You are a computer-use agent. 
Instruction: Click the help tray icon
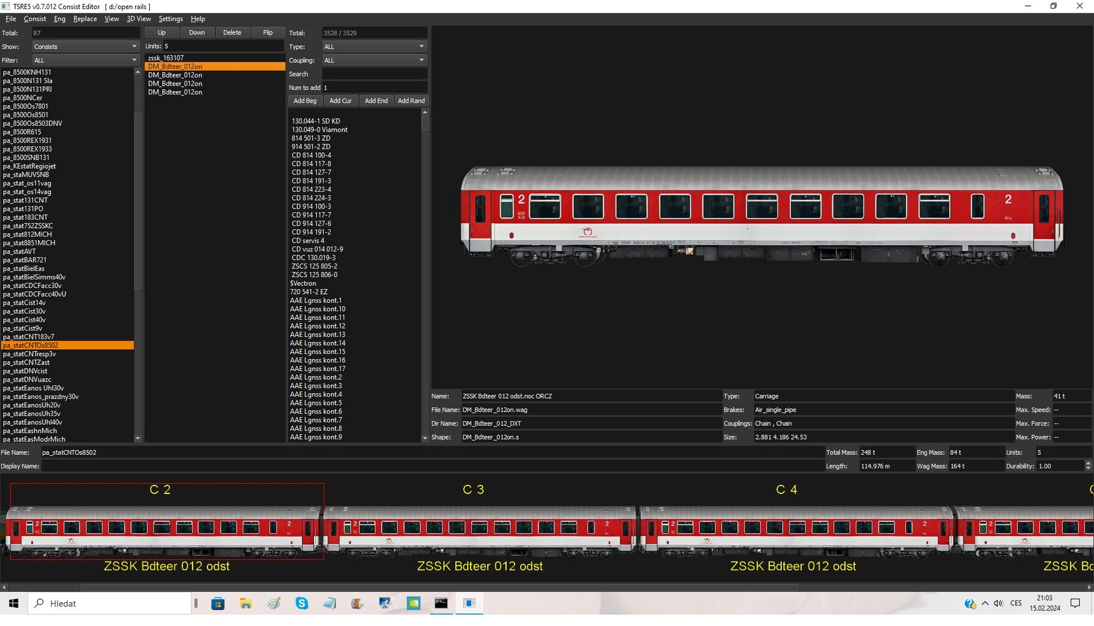[x=970, y=603]
